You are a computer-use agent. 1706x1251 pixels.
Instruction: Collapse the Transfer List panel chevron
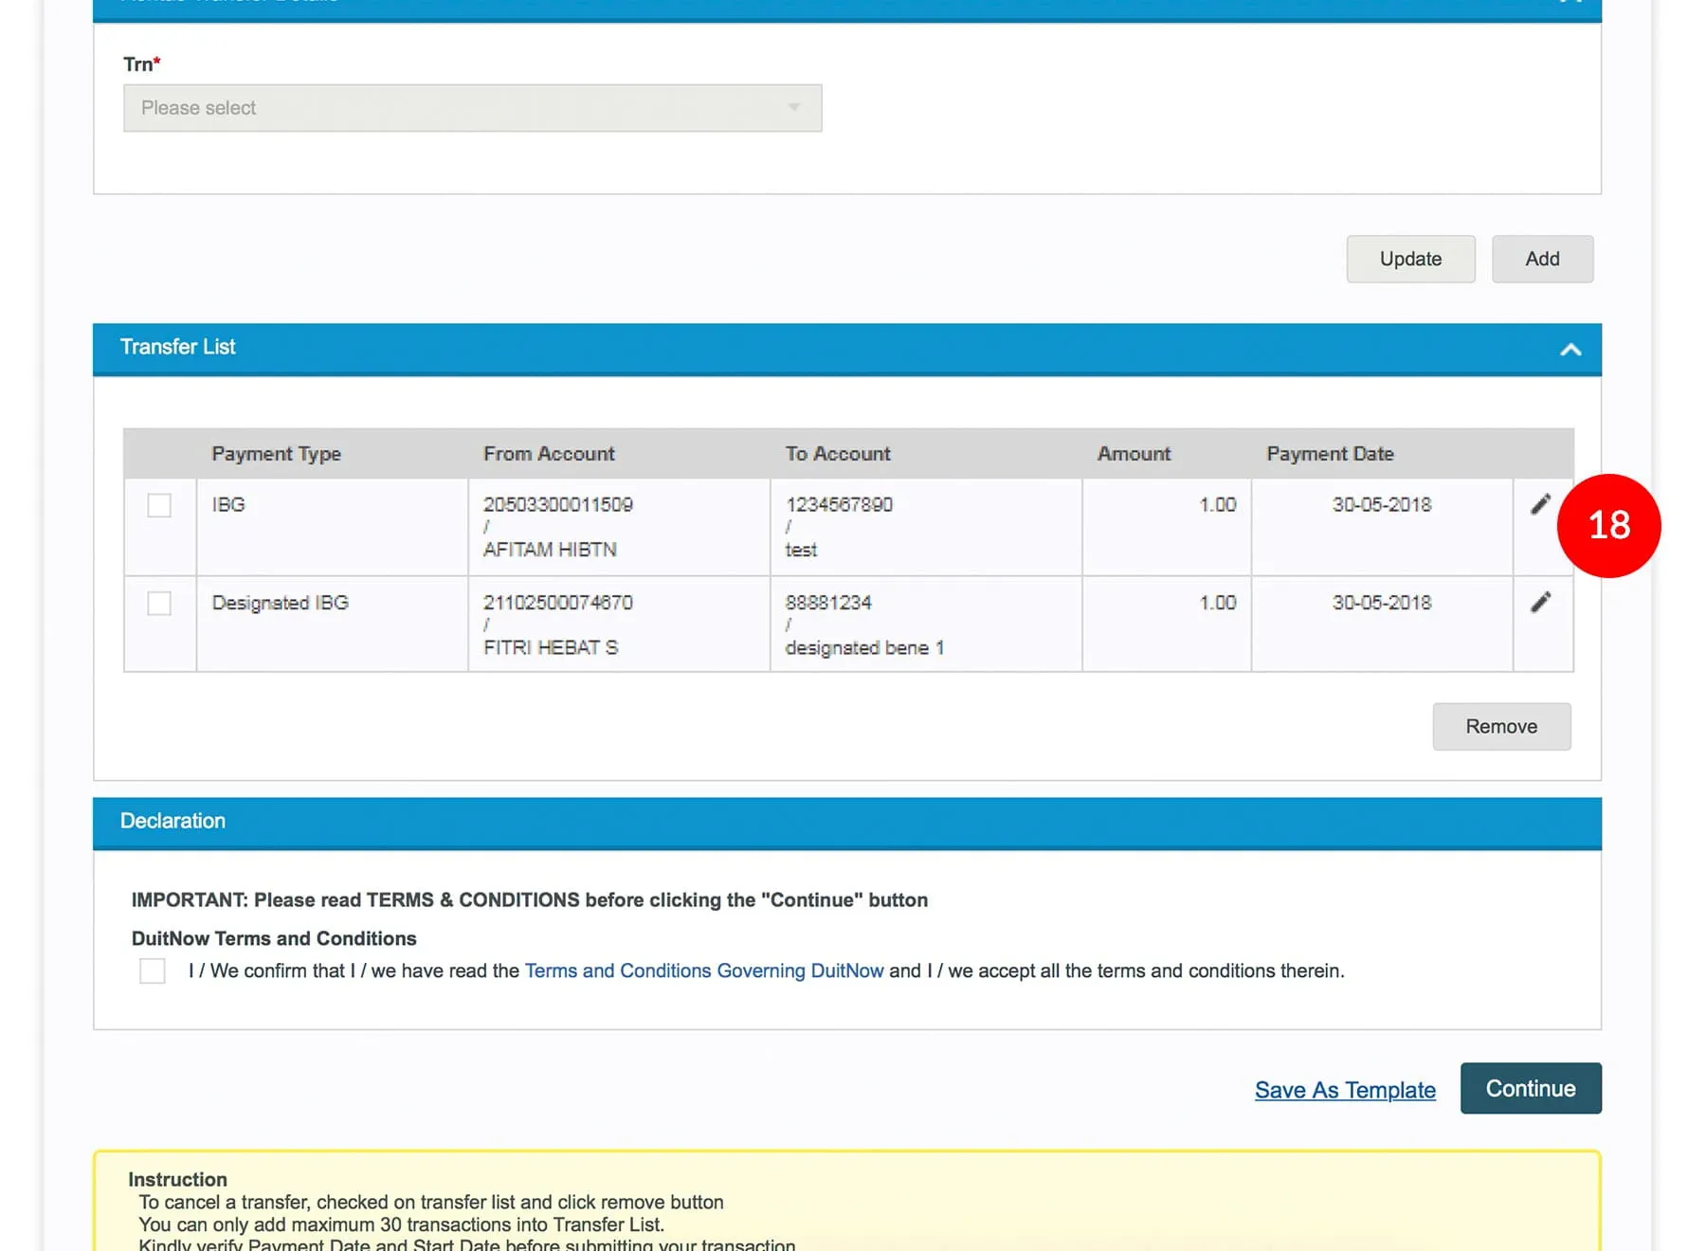tap(1570, 350)
